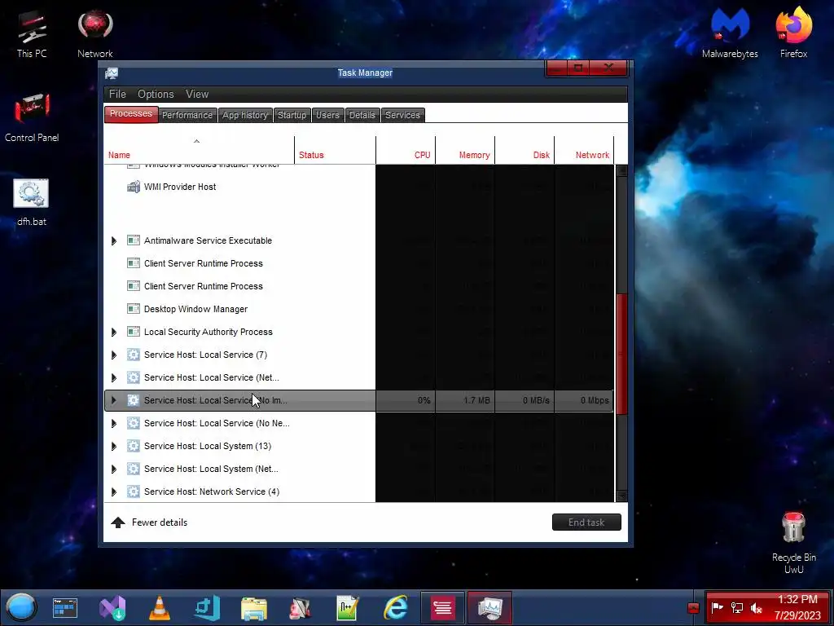Click the 1.7 MB memory cell
834x626 pixels.
[x=465, y=400]
